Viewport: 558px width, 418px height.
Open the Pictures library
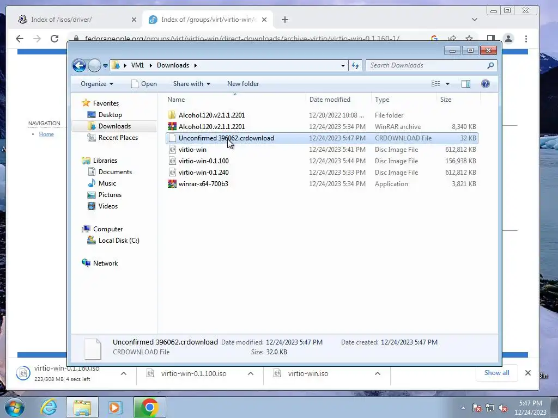pos(110,195)
